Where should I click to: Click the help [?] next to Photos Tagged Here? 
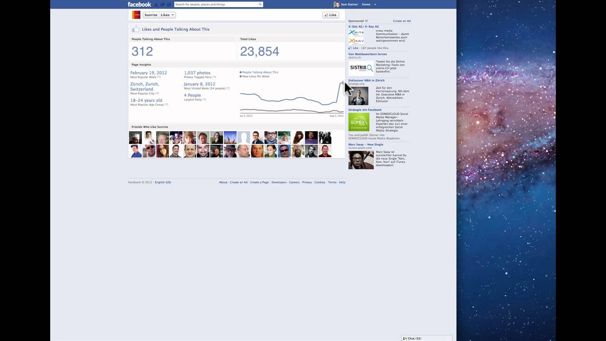214,77
